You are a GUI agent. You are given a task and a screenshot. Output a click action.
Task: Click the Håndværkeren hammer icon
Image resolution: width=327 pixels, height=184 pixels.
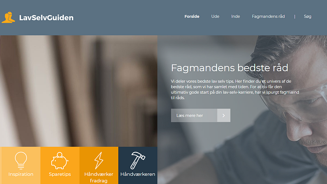(x=138, y=160)
